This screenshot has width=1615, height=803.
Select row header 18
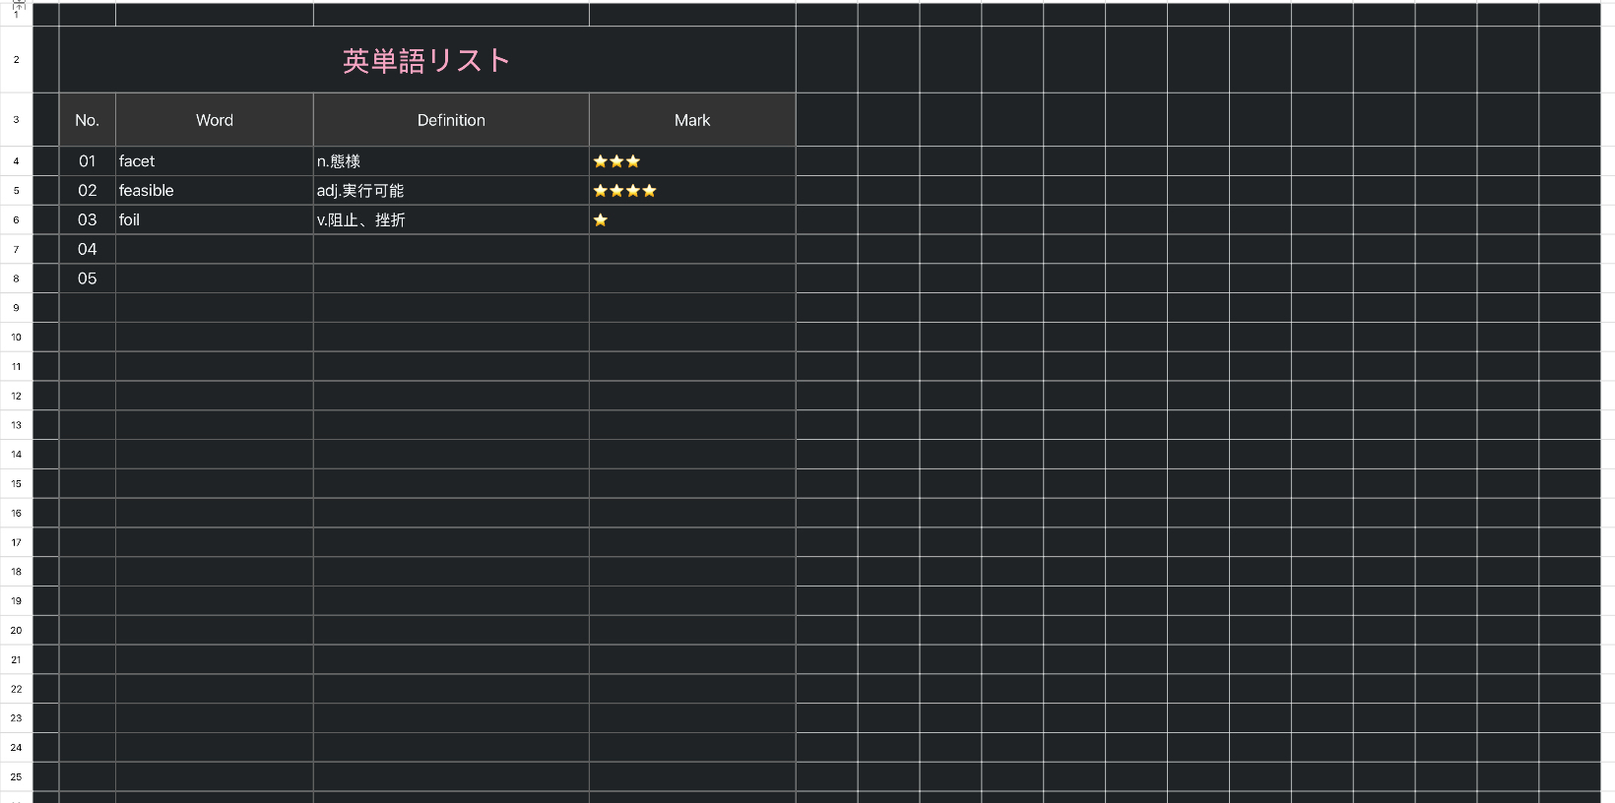(x=16, y=572)
